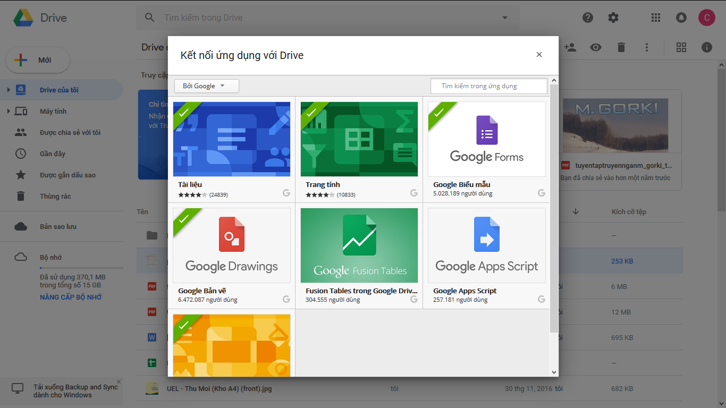Open search options dropdown arrow in Drive search
The image size is (726, 408).
point(505,18)
